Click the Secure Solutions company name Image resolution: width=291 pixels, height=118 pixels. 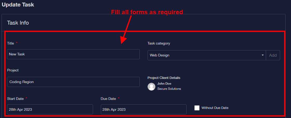[x=169, y=89]
